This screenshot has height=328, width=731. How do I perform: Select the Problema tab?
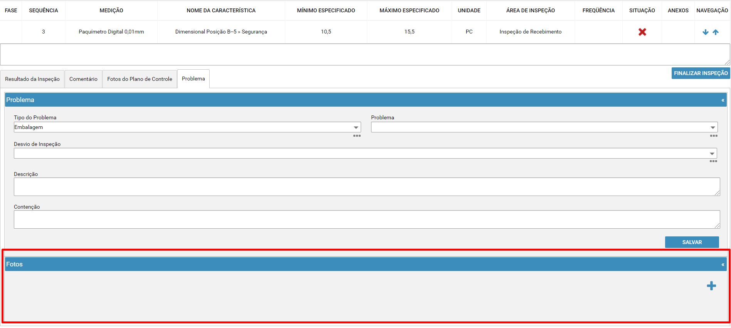click(193, 79)
